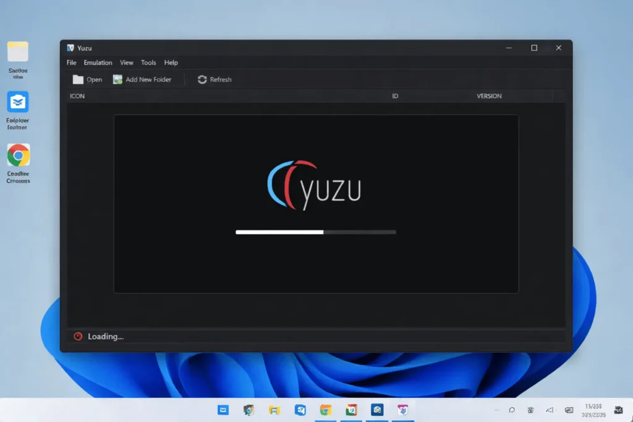
Task: Click the VERSION column header
Action: (489, 96)
